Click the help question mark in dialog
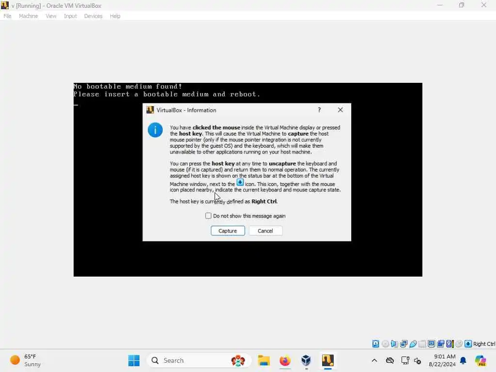Viewport: 496px width, 372px height. pyautogui.click(x=319, y=110)
